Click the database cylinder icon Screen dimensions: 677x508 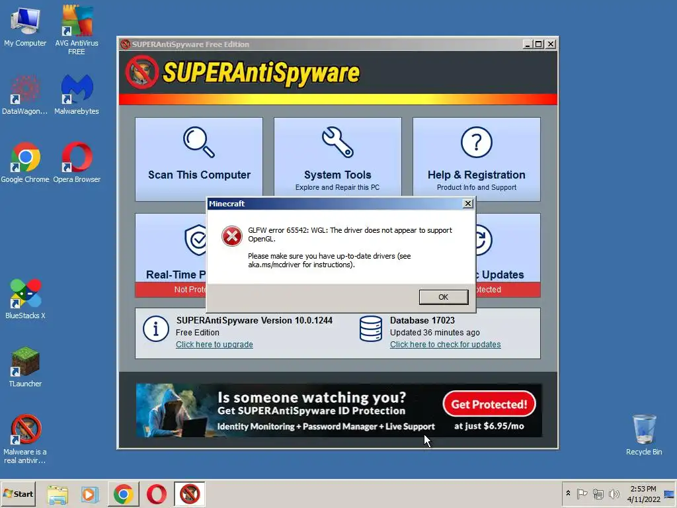coord(371,329)
